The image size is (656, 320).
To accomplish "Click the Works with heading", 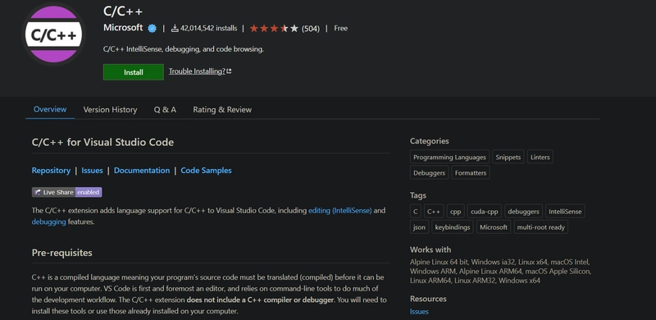I will point(430,249).
